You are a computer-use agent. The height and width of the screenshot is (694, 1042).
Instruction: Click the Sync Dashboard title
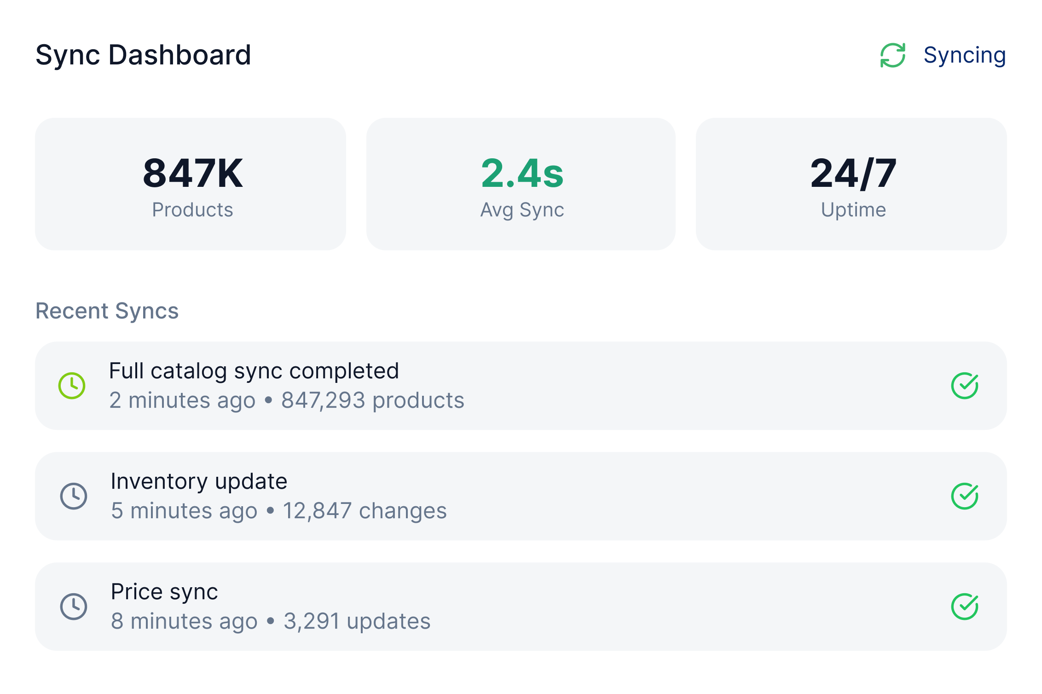coord(143,55)
